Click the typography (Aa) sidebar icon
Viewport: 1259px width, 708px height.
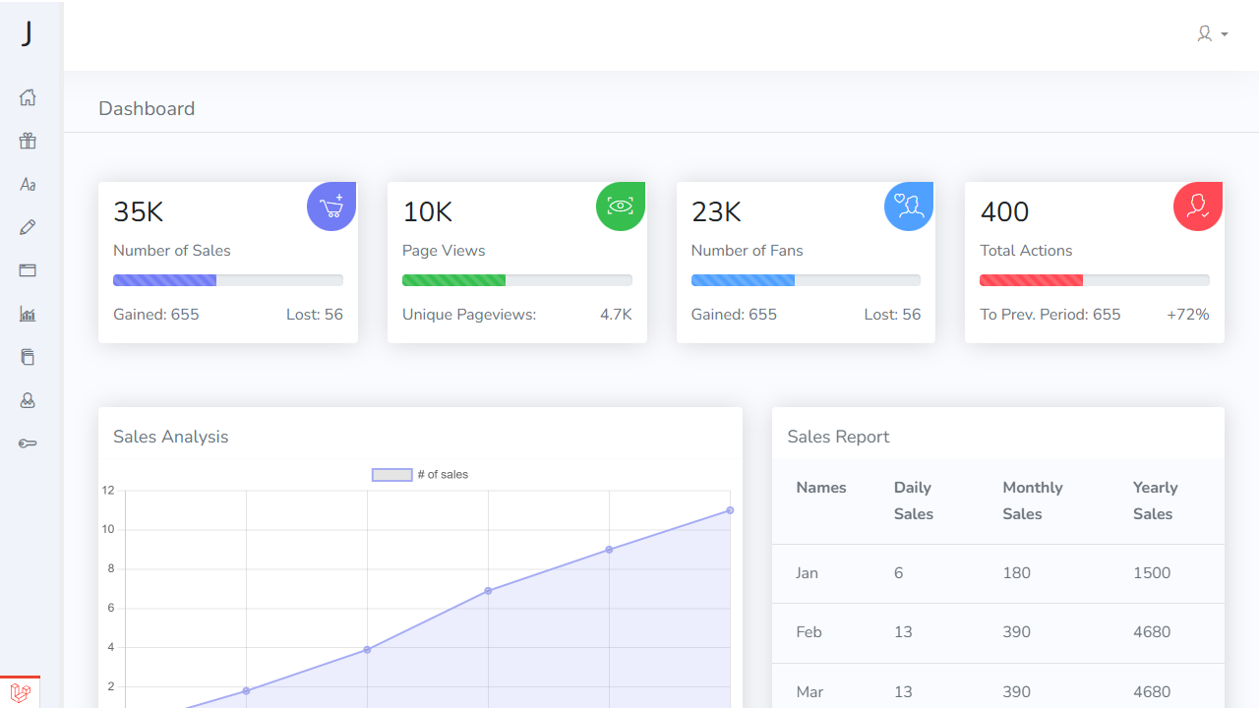tap(28, 184)
